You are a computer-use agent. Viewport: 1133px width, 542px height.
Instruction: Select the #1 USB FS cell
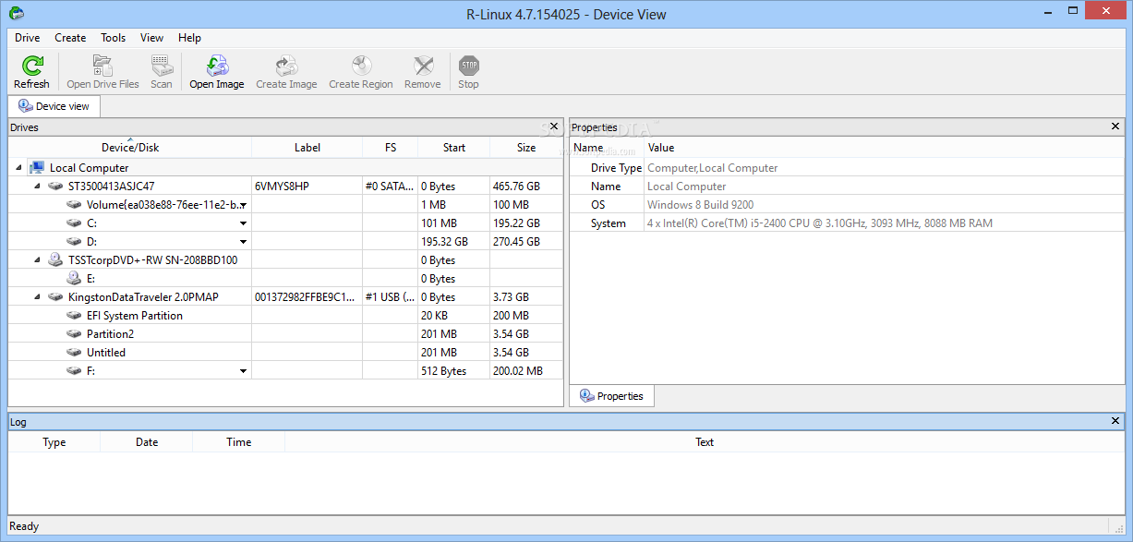(391, 297)
